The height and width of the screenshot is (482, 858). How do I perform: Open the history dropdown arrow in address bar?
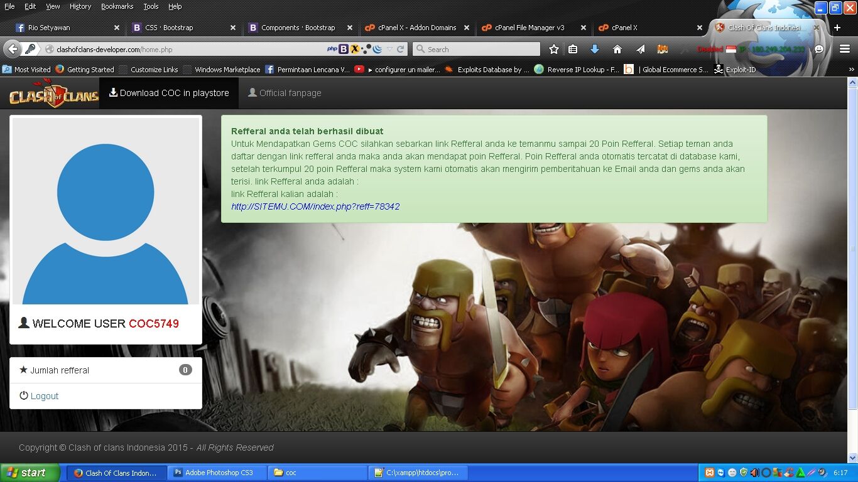click(390, 49)
